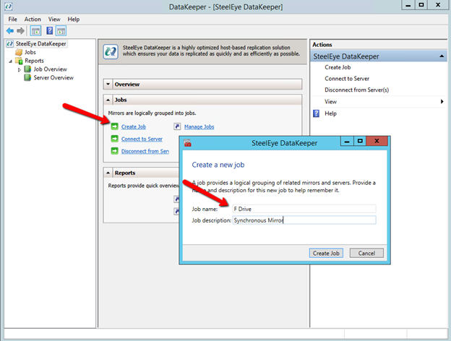Open the Action menu
Viewport: 451px width, 341px height.
pos(33,19)
